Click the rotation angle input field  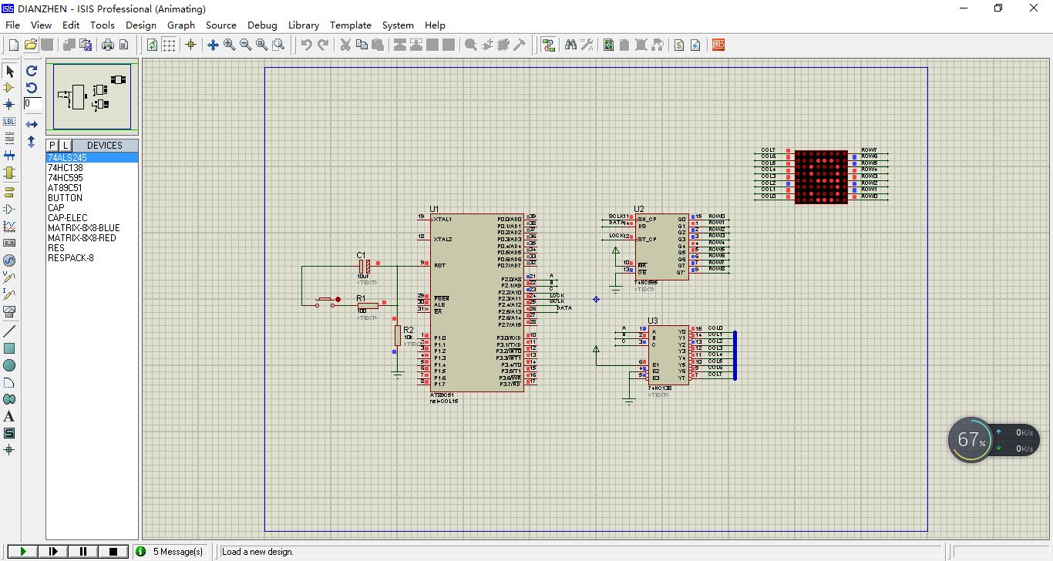click(x=32, y=103)
